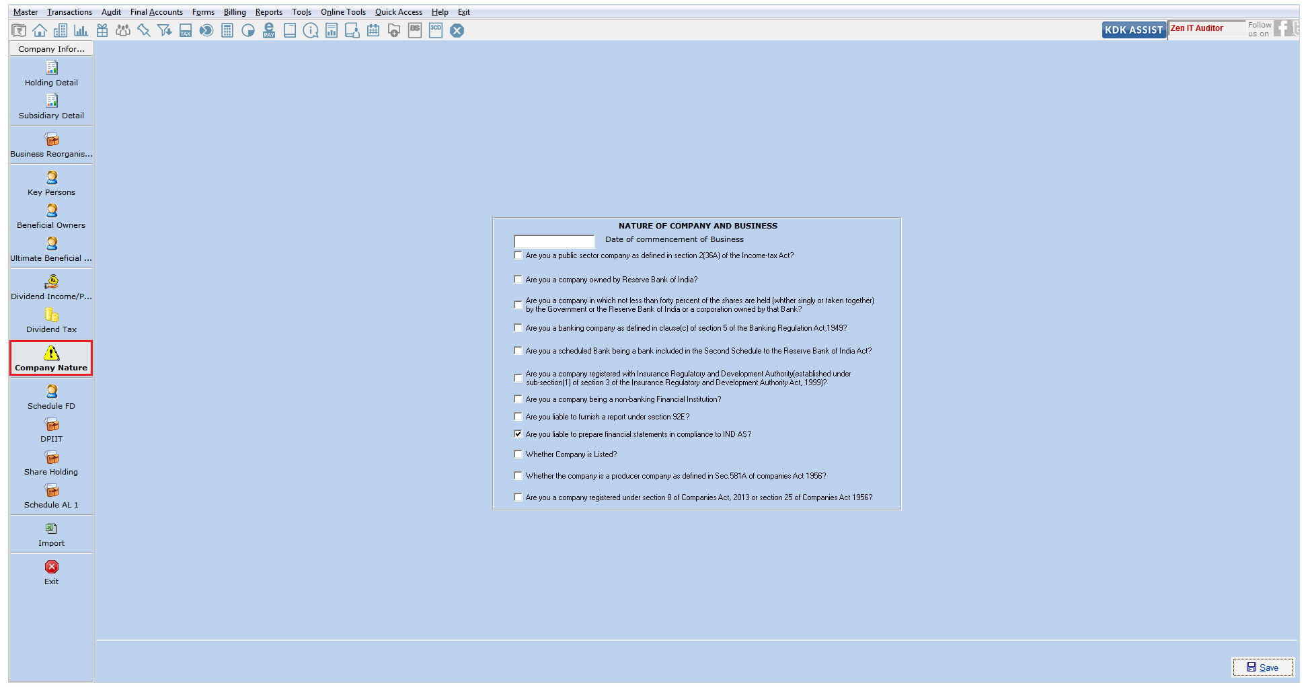Open the Final Accounts menu
This screenshot has height=687, width=1308.
(x=157, y=12)
